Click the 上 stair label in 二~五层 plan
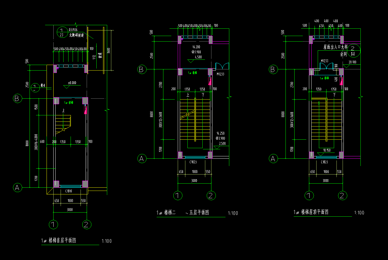This screenshot has width=388, height=260. click(x=188, y=95)
